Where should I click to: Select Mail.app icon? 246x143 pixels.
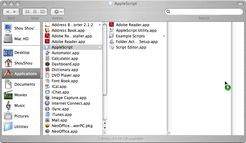tap(47, 120)
